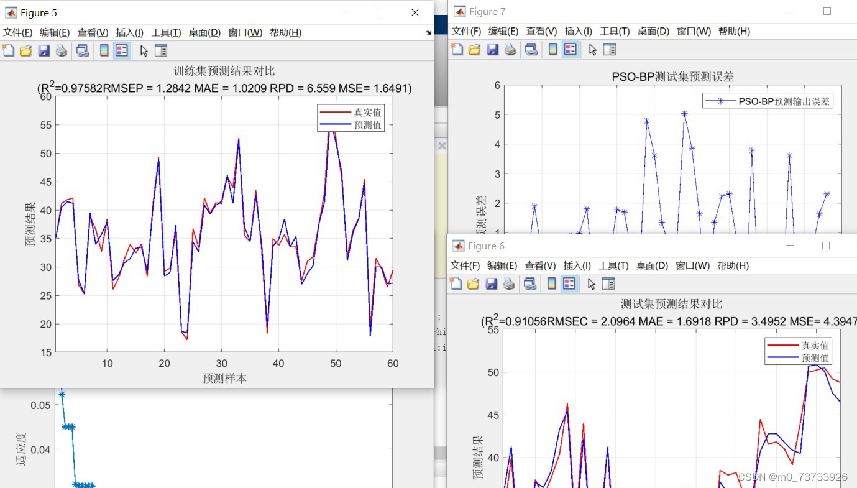
Task: Click Insert Colorbar icon in Figure 7 toolbar
Action: pos(552,49)
